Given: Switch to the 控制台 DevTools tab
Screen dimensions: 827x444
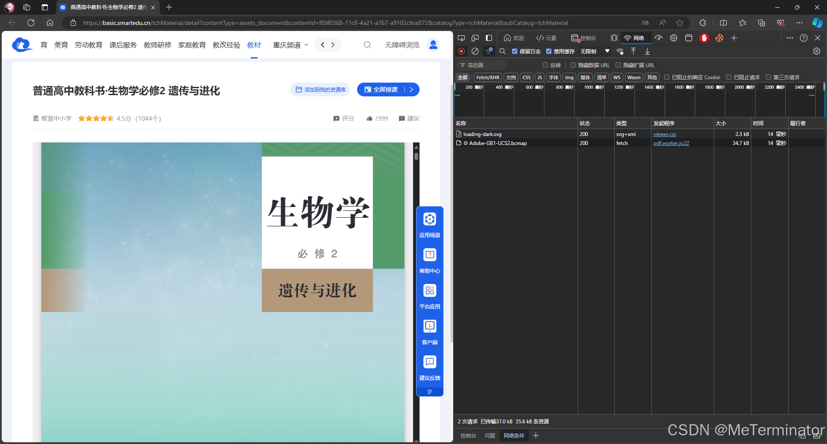Looking at the screenshot, I should (x=584, y=38).
